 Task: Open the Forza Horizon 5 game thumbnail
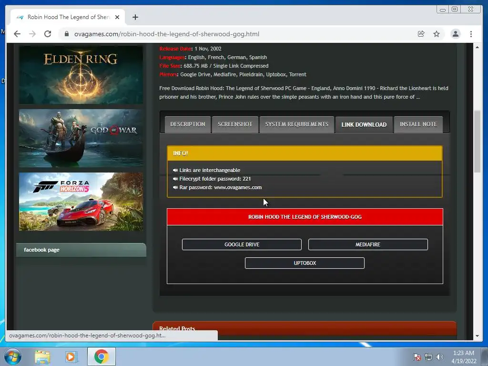pos(81,202)
